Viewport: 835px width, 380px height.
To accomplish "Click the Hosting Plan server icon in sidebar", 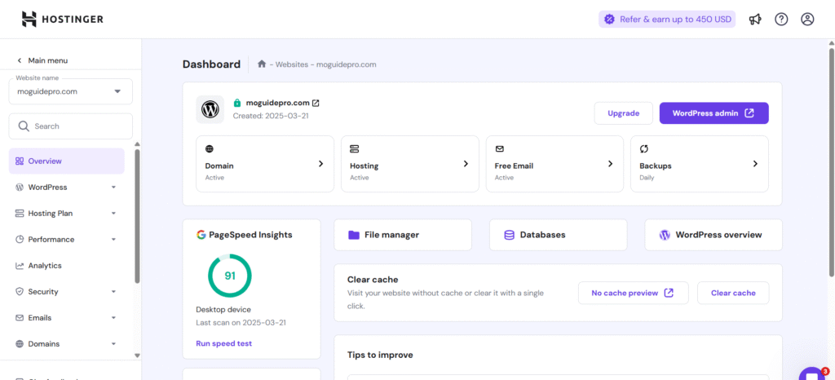I will (20, 214).
